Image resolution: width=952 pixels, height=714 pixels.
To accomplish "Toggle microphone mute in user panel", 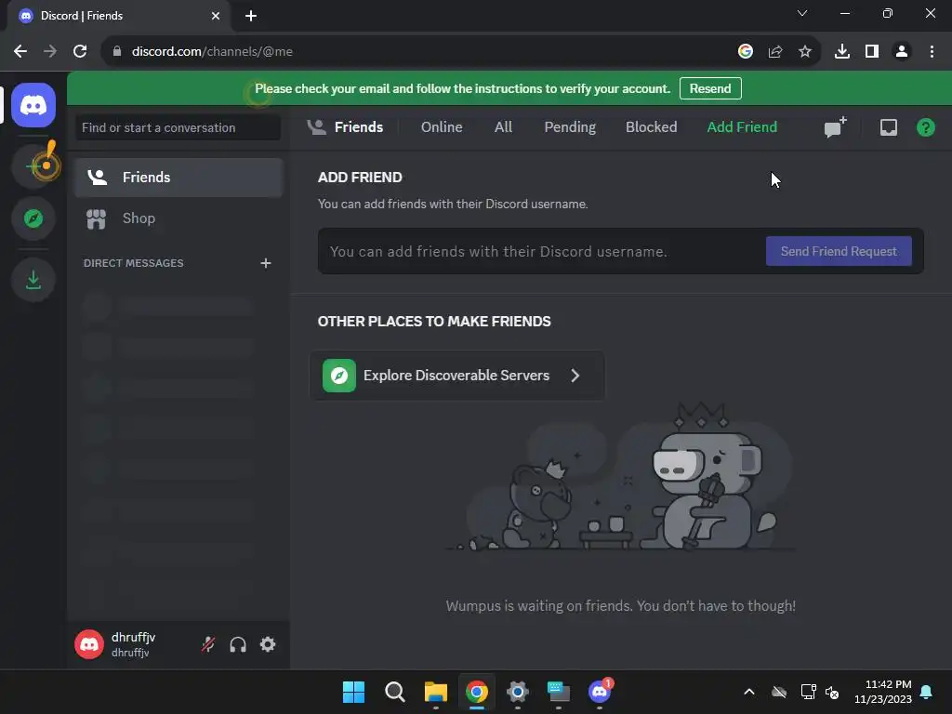I will pos(208,644).
